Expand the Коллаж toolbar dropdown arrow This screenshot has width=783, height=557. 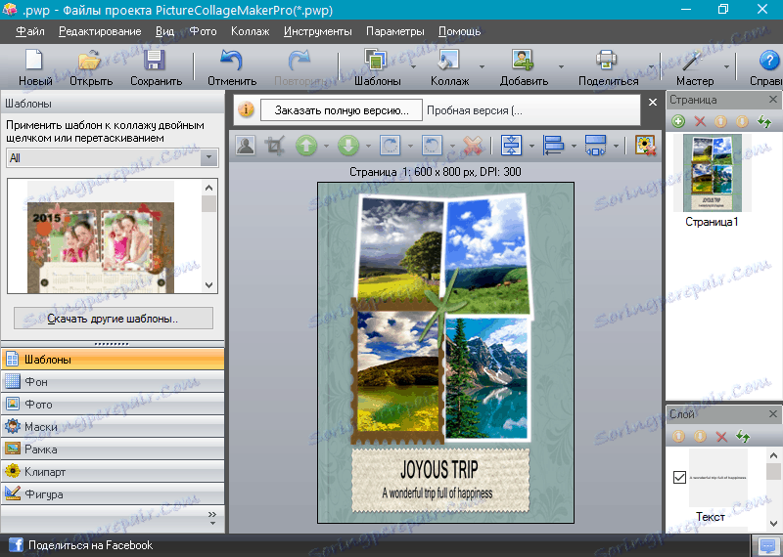click(x=482, y=66)
